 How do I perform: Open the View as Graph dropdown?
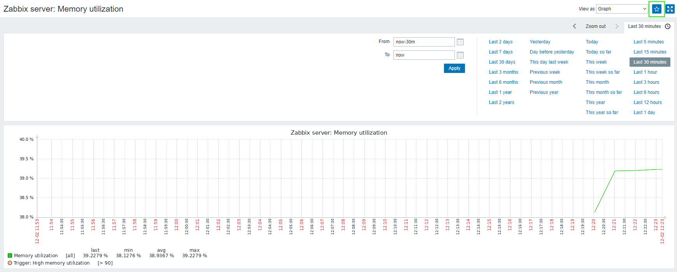622,9
